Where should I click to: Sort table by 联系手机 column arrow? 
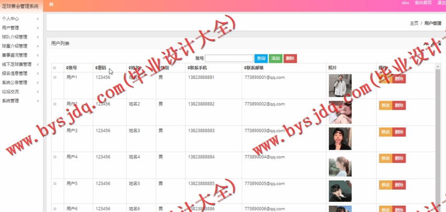point(188,68)
